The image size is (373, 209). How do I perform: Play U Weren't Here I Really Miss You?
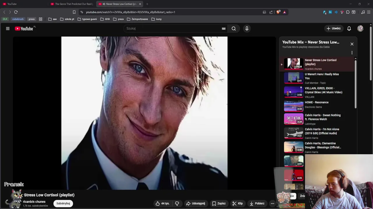click(317, 78)
